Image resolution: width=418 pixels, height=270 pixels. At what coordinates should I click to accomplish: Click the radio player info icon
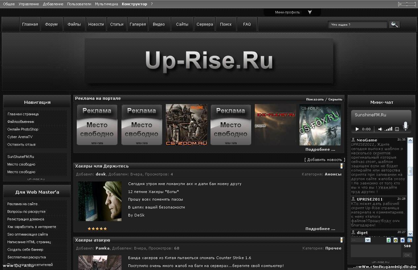point(397,129)
